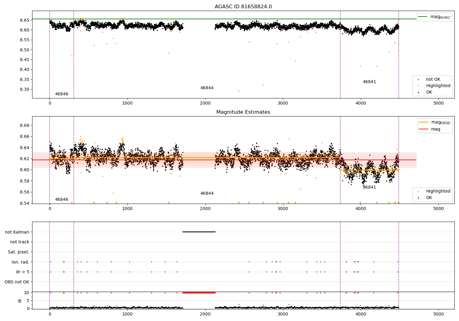
Task: Click the 5000 x-axis tick of the top plot
Action: [x=438, y=103]
